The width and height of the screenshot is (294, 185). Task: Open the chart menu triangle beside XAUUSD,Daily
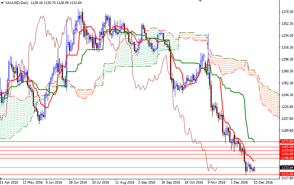tap(2, 3)
